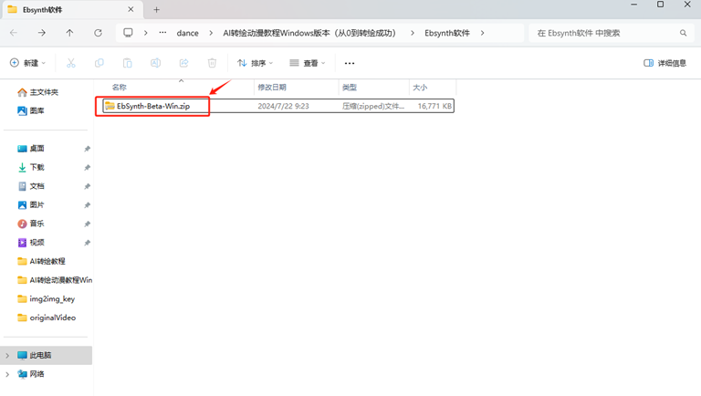
Task: Expand chevron after dance breadcrumb
Action: [211, 33]
